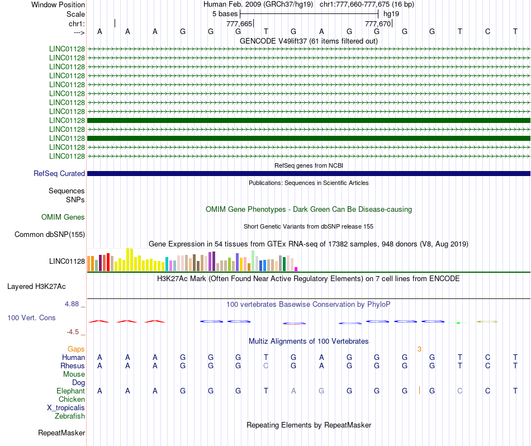Click LINC01128 label beside GTEx bar chart
This screenshot has width=531, height=446.
point(67,261)
